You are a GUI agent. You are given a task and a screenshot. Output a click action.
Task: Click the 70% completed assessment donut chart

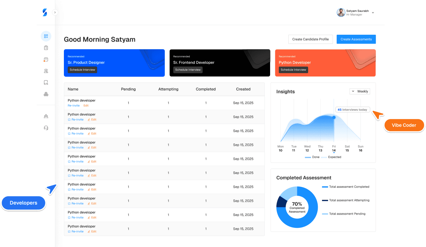[297, 207]
